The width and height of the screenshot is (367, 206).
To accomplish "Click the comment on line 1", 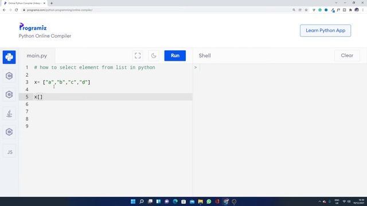I will pyautogui.click(x=95, y=68).
